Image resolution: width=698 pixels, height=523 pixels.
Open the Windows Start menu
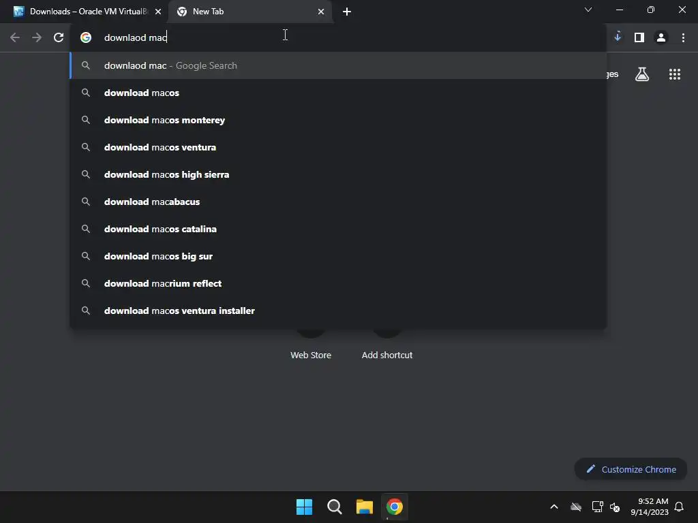[305, 507]
